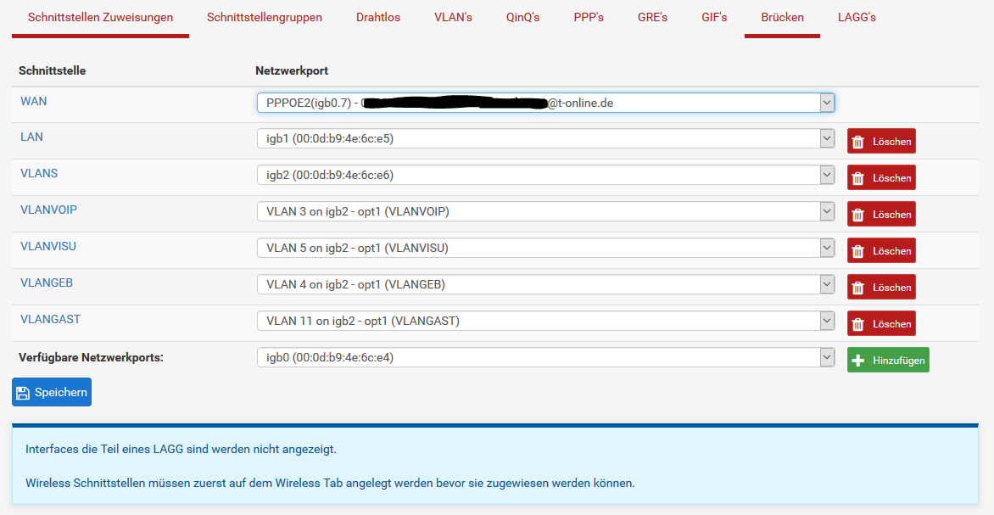Click trash icon in VLANS row
Image resolution: width=994 pixels, height=515 pixels.
tap(858, 178)
